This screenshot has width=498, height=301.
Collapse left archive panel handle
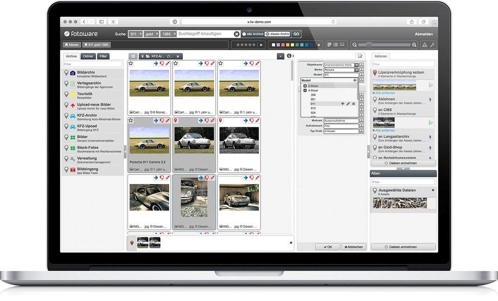click(x=125, y=151)
